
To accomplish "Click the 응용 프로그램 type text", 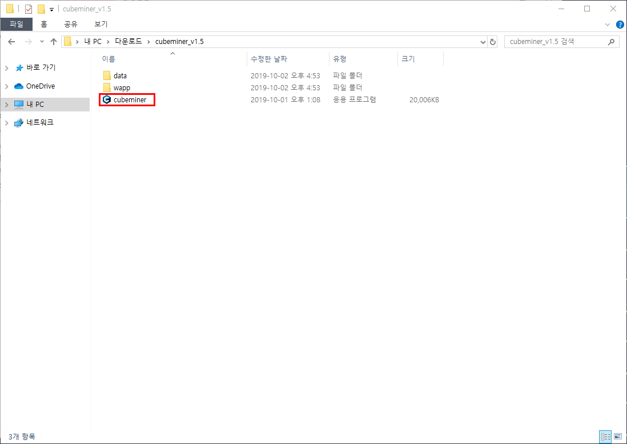I will click(354, 99).
